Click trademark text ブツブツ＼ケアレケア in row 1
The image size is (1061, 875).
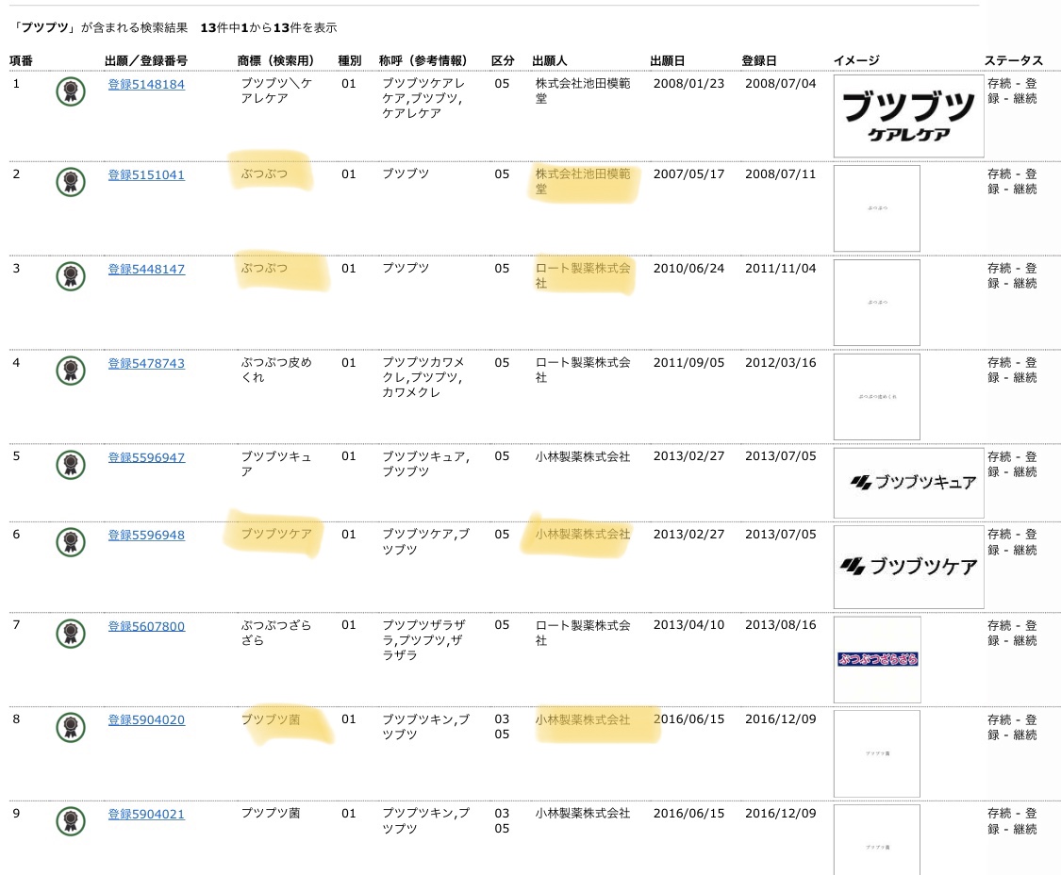click(x=276, y=91)
